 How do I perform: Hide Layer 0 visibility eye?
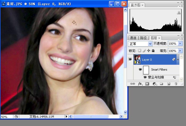point(130,59)
